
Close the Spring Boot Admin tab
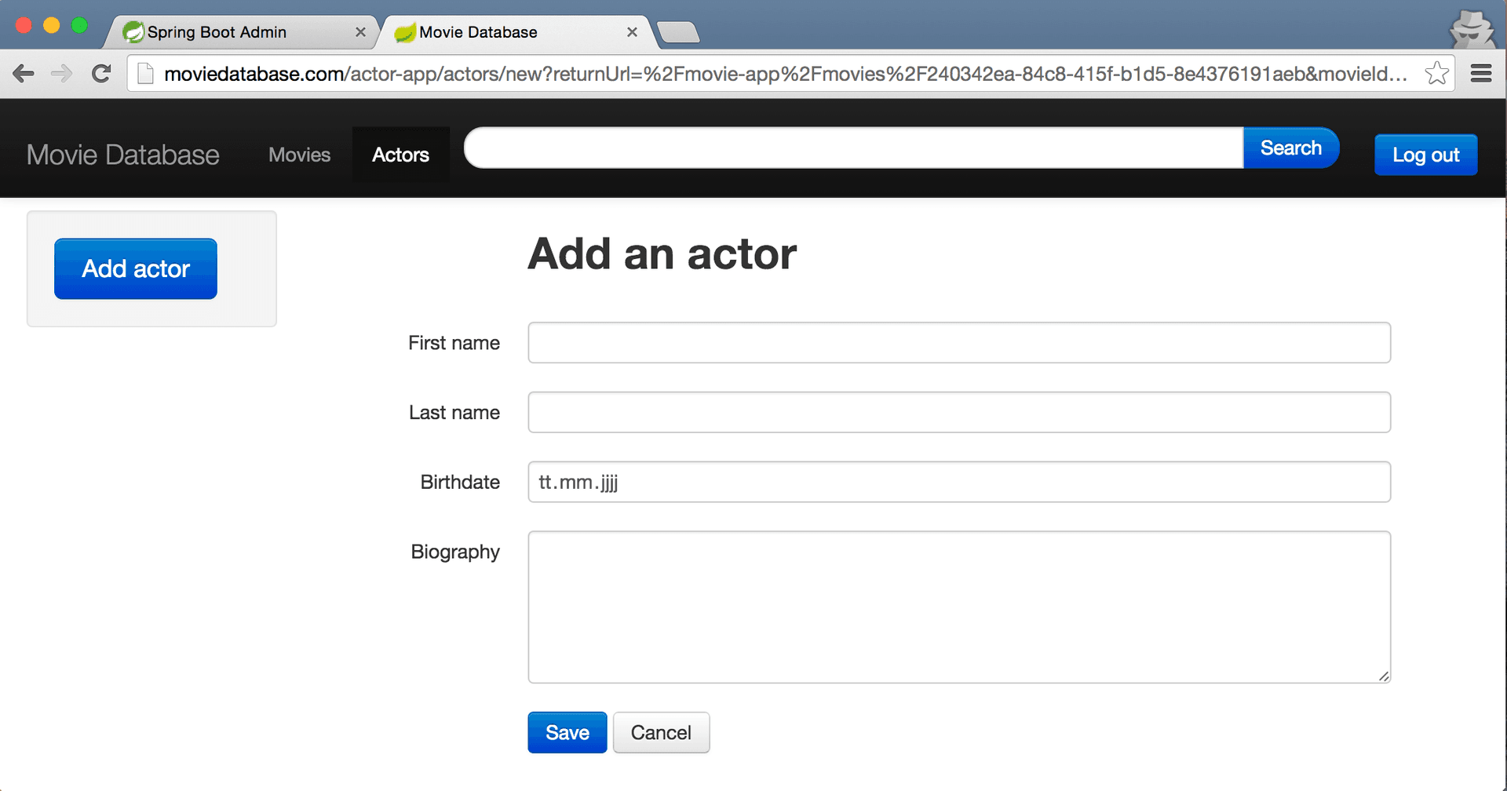click(360, 32)
